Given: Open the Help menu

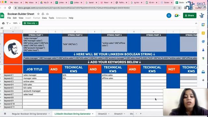Looking at the screenshot, I should tap(71, 18).
